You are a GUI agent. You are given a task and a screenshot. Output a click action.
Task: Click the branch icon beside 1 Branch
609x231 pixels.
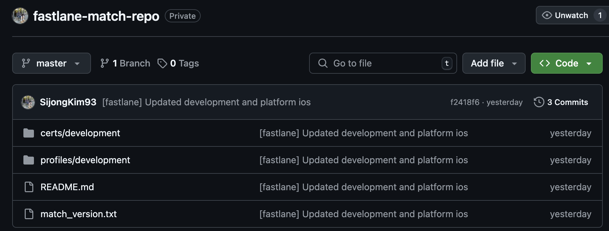pyautogui.click(x=105, y=63)
